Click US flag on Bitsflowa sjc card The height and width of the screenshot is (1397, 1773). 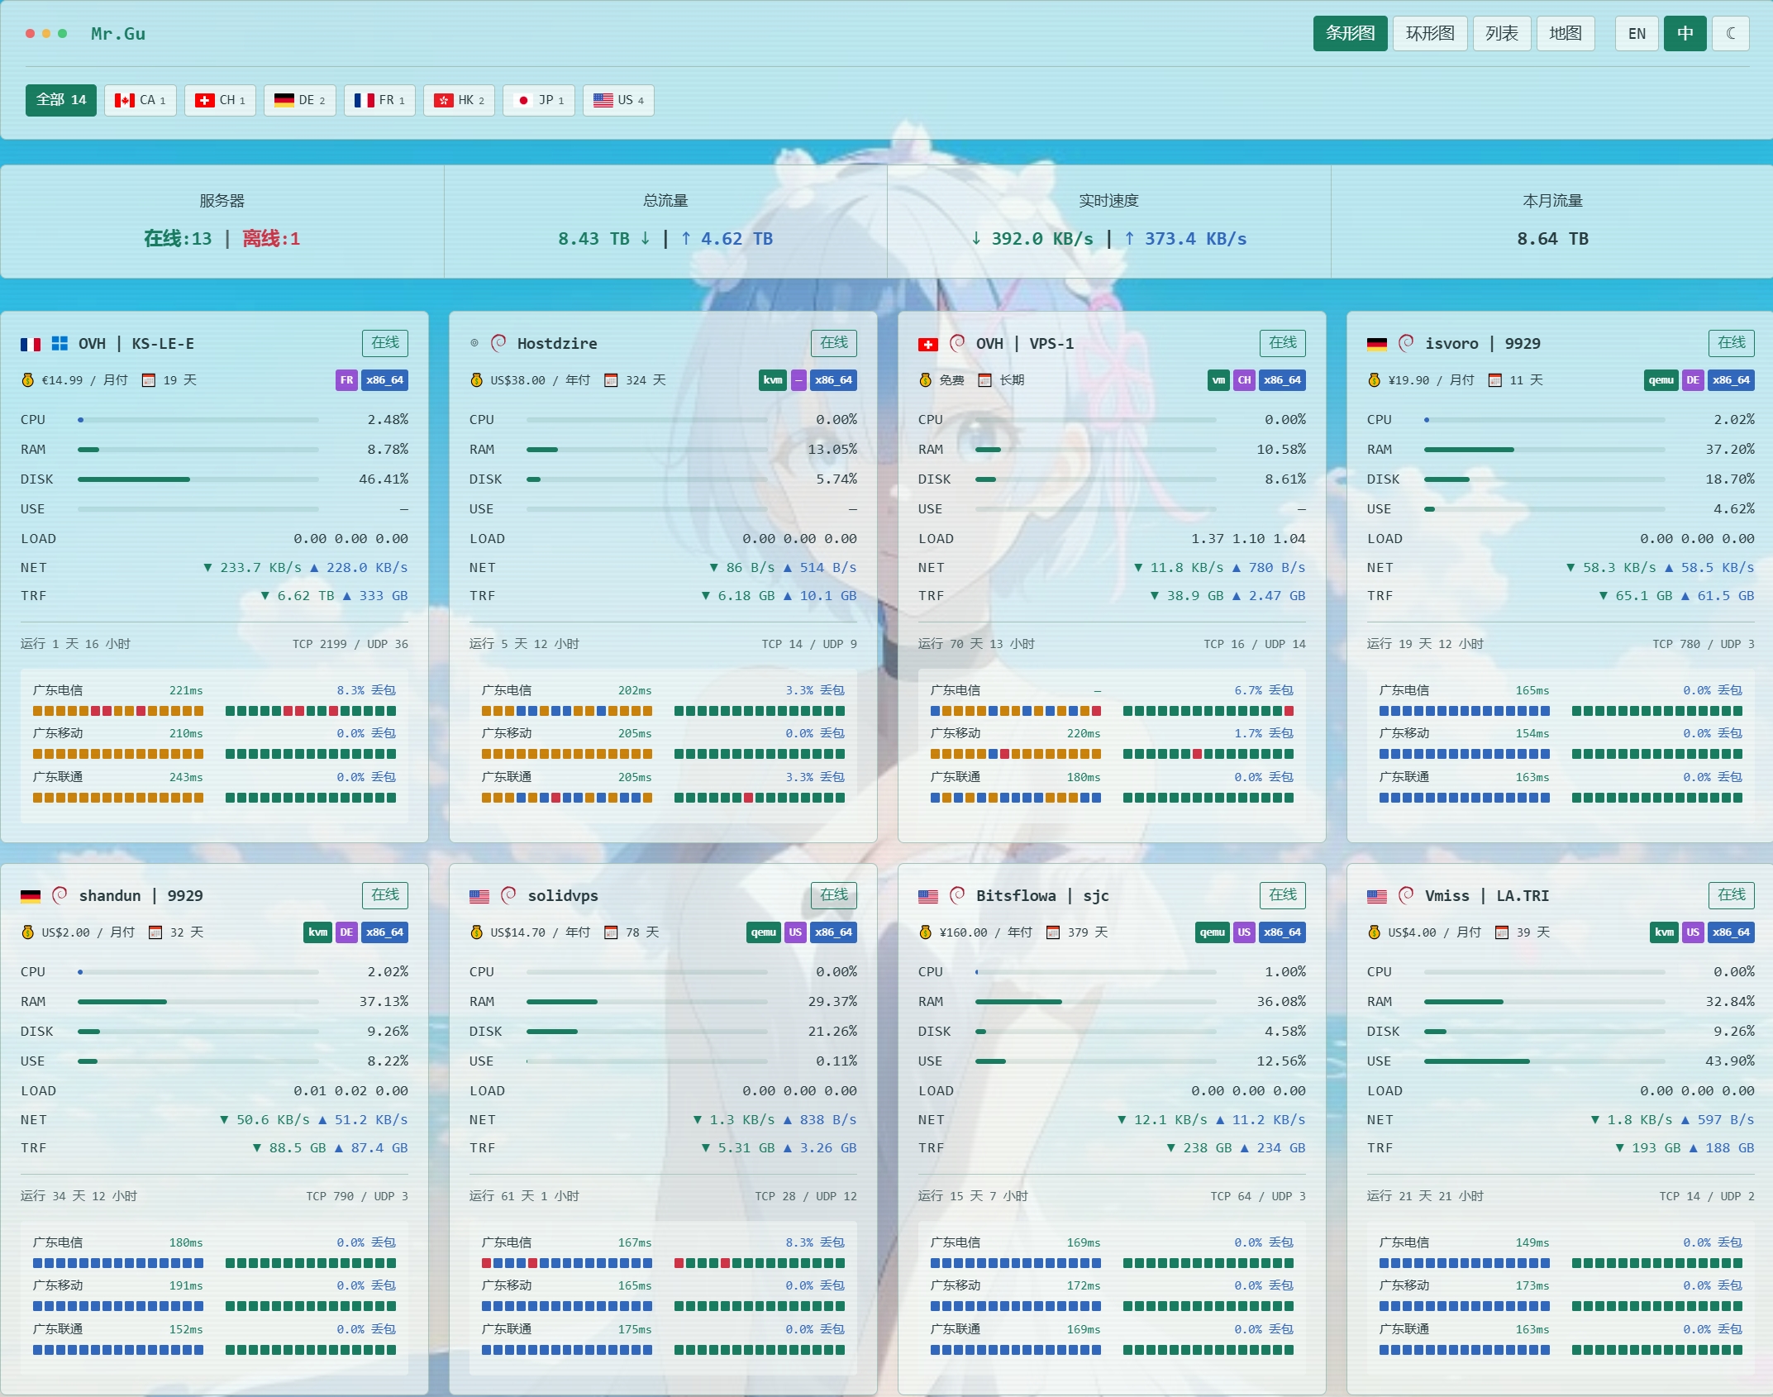[x=928, y=896]
